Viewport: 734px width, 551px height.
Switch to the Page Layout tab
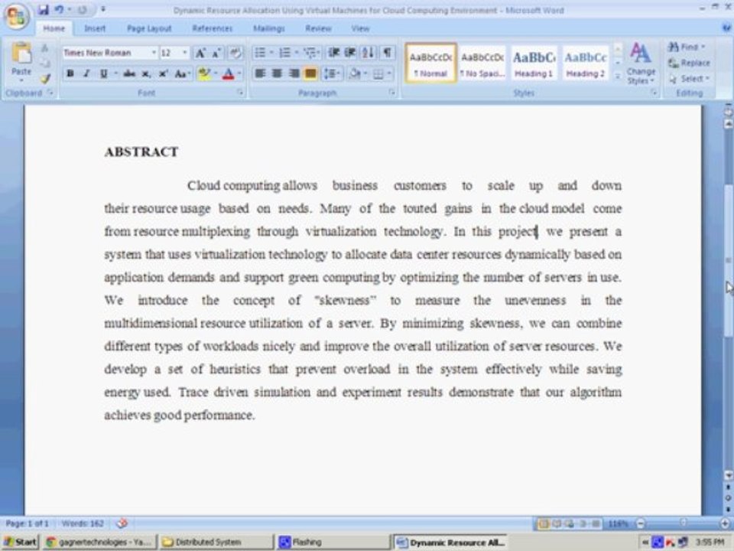[149, 28]
